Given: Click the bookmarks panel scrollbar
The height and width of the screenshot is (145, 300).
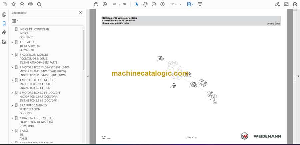Looking at the screenshot, I should point(83,50).
